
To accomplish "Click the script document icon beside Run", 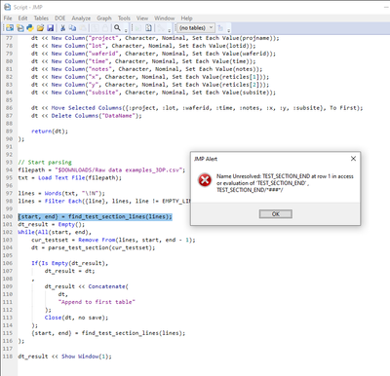I will pos(148,28).
